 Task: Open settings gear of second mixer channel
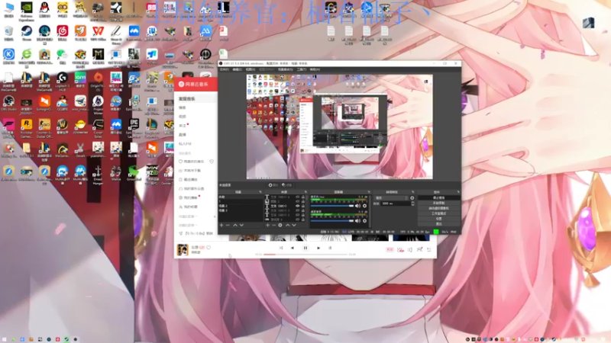coord(365,221)
